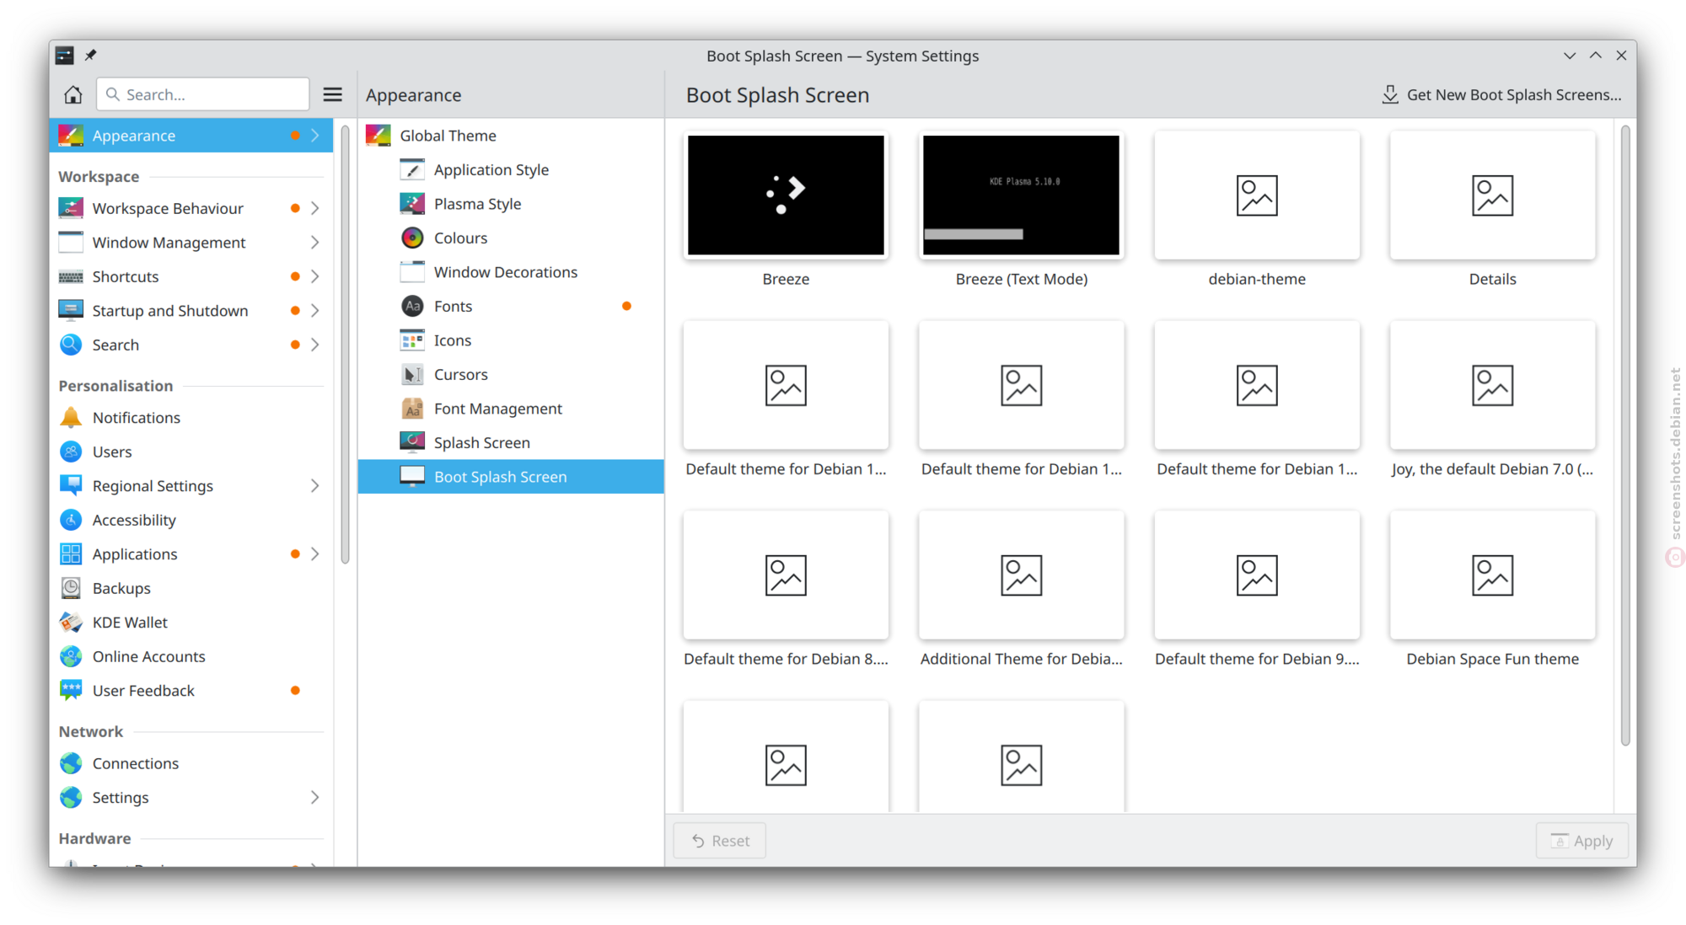Image resolution: width=1686 pixels, height=925 pixels.
Task: Select the Details theme thumbnail
Action: [x=1492, y=195]
